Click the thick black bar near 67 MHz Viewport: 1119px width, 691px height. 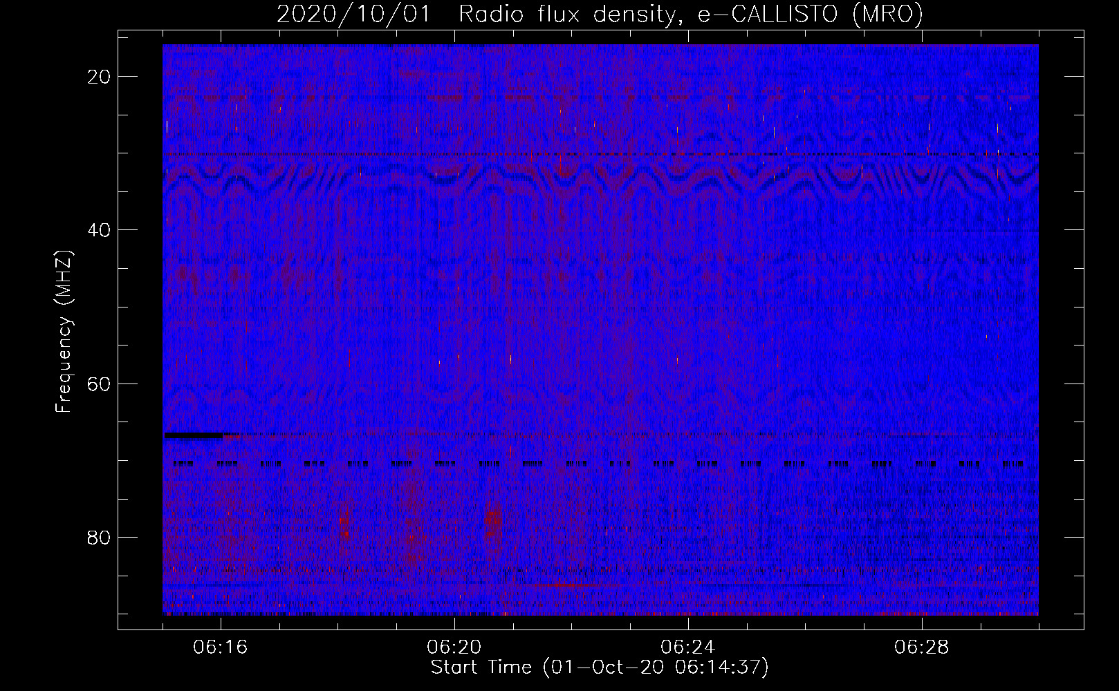click(x=194, y=435)
